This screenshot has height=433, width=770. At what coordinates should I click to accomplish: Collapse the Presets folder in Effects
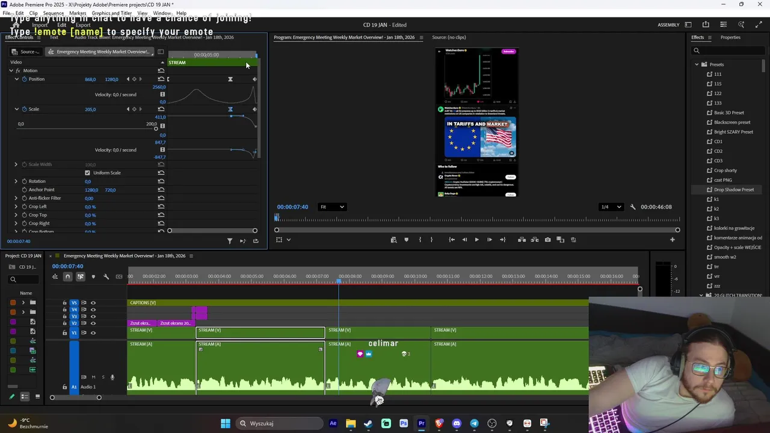(697, 64)
